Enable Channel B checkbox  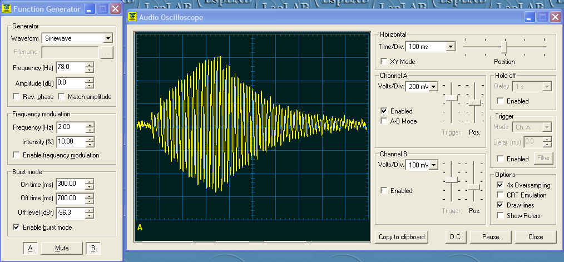coord(384,191)
